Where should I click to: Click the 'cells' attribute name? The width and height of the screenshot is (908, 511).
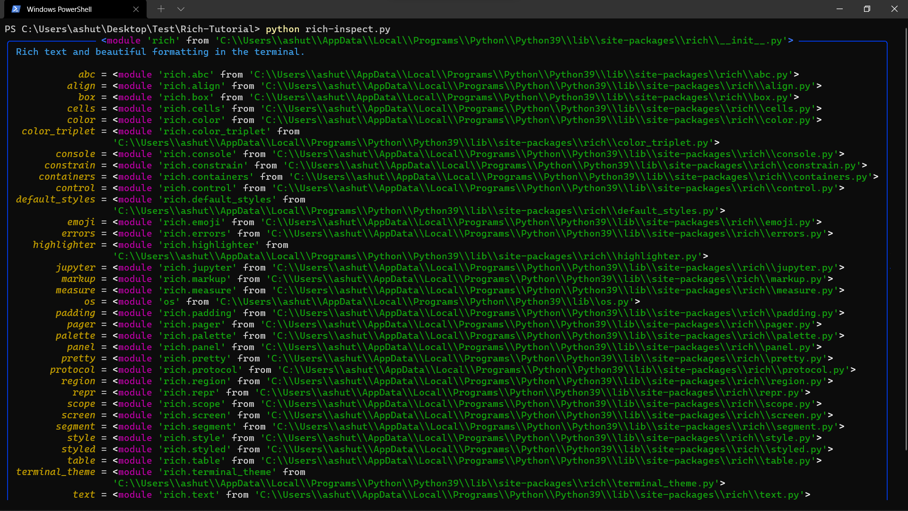pos(81,109)
